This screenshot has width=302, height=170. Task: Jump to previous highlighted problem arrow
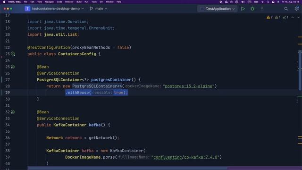(x=293, y=17)
